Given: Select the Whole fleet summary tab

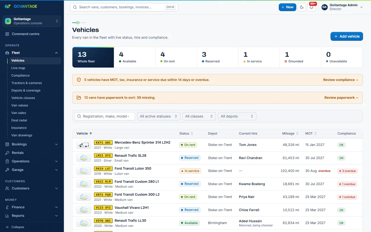Looking at the screenshot, I should click(93, 57).
